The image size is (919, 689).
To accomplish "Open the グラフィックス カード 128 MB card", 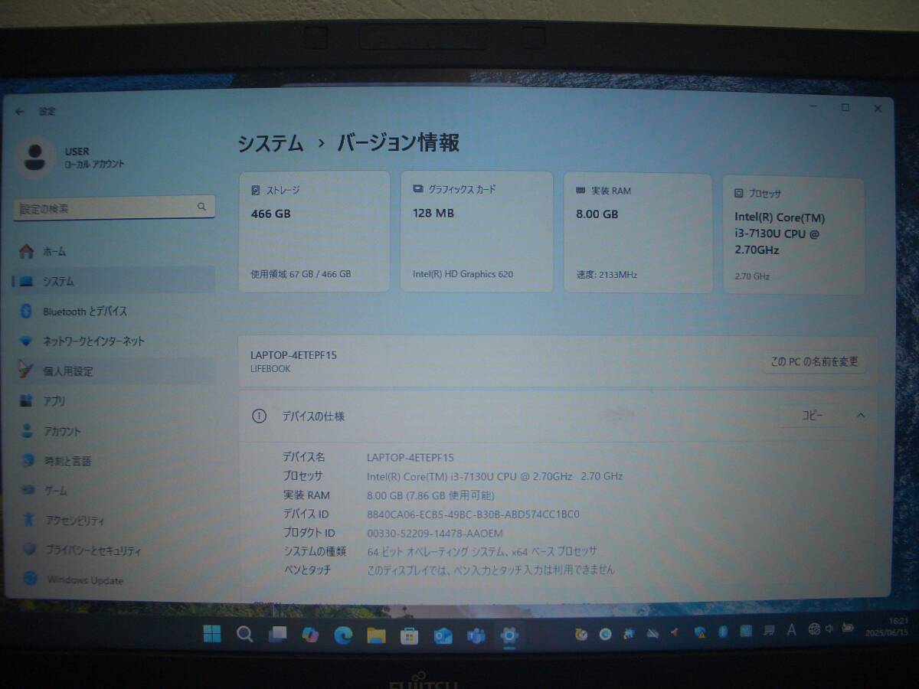I will coord(476,231).
